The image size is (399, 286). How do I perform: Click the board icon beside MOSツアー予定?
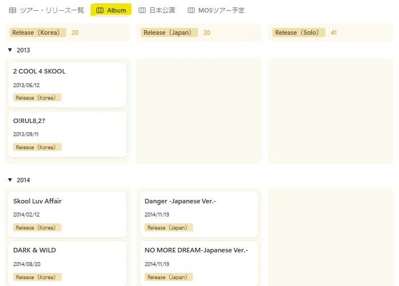coord(191,10)
